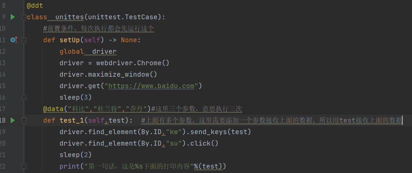Click the "kw" string literal
Screen dimensions: 412x173
pos(176,132)
